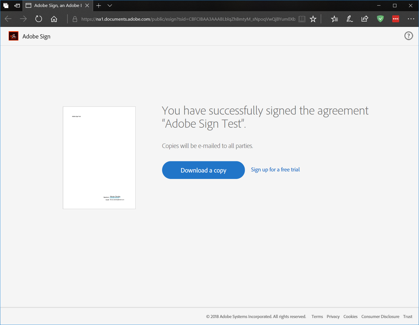Go back to the previous page
The width and height of the screenshot is (419, 325).
click(8, 19)
